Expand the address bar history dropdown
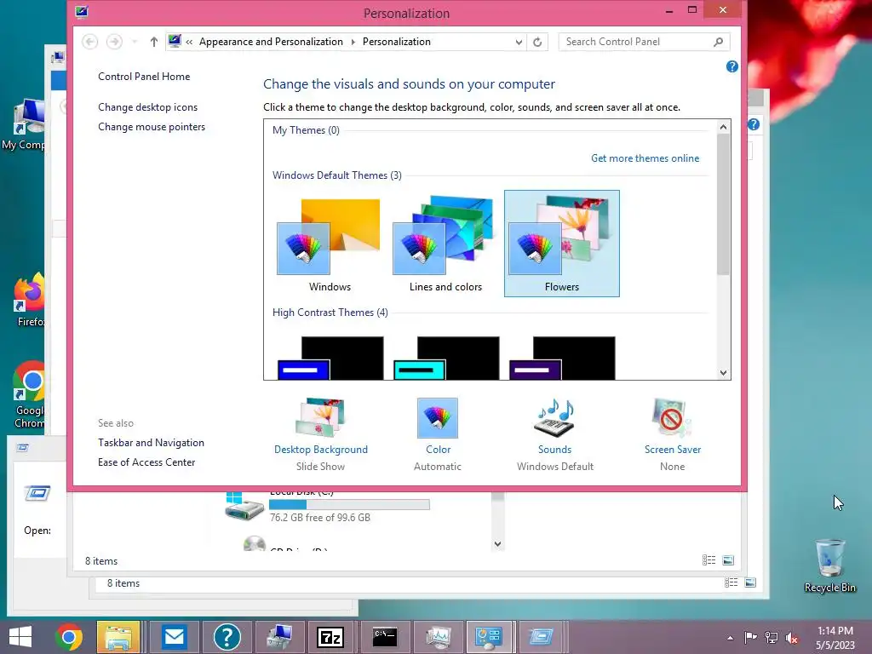 [519, 42]
